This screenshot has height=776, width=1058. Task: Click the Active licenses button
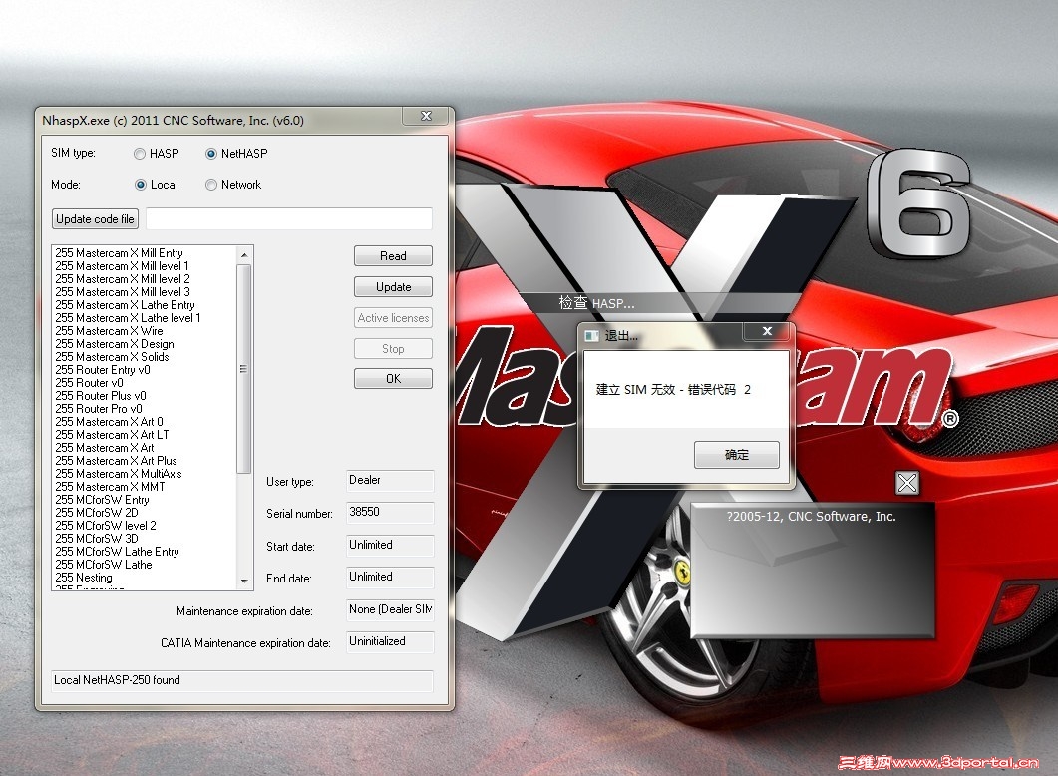pos(393,318)
